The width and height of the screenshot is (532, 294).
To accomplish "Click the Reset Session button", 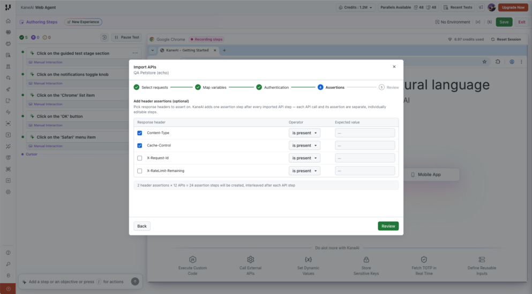I will click(506, 40).
